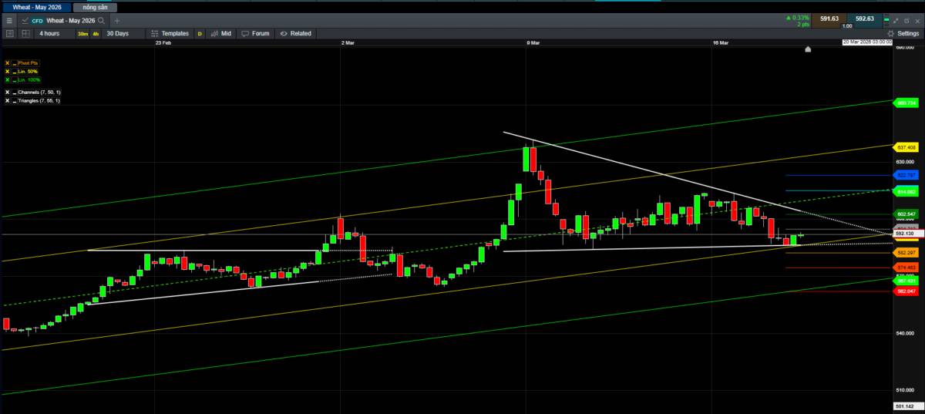Click the 614.082 green price tag

pyautogui.click(x=906, y=191)
